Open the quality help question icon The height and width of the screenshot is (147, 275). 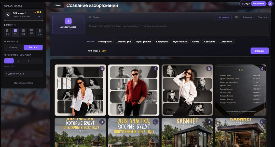click(17, 41)
